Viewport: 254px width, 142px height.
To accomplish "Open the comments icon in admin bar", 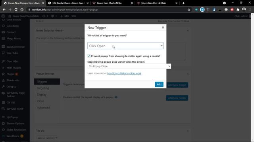I will [x=54, y=16].
